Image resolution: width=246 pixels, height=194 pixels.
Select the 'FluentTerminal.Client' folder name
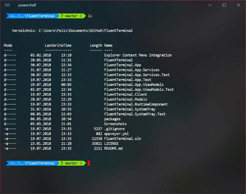(x=125, y=94)
